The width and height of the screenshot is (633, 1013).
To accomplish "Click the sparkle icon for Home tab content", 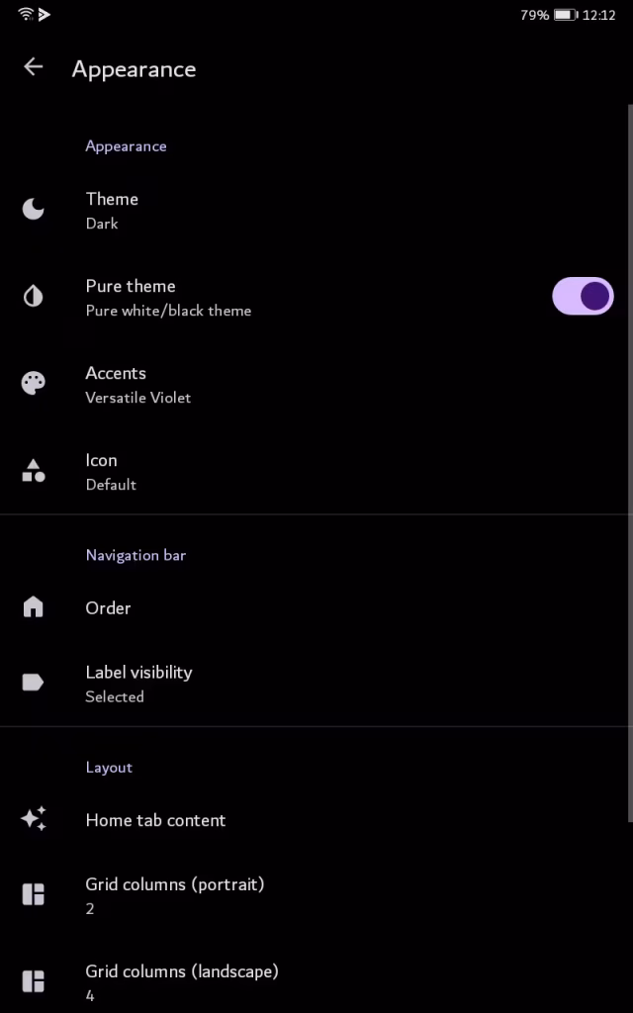I will click(33, 819).
